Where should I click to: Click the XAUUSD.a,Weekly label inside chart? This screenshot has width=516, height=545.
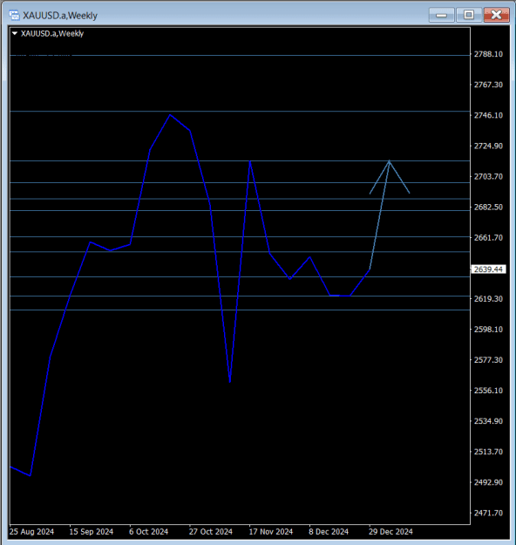52,33
